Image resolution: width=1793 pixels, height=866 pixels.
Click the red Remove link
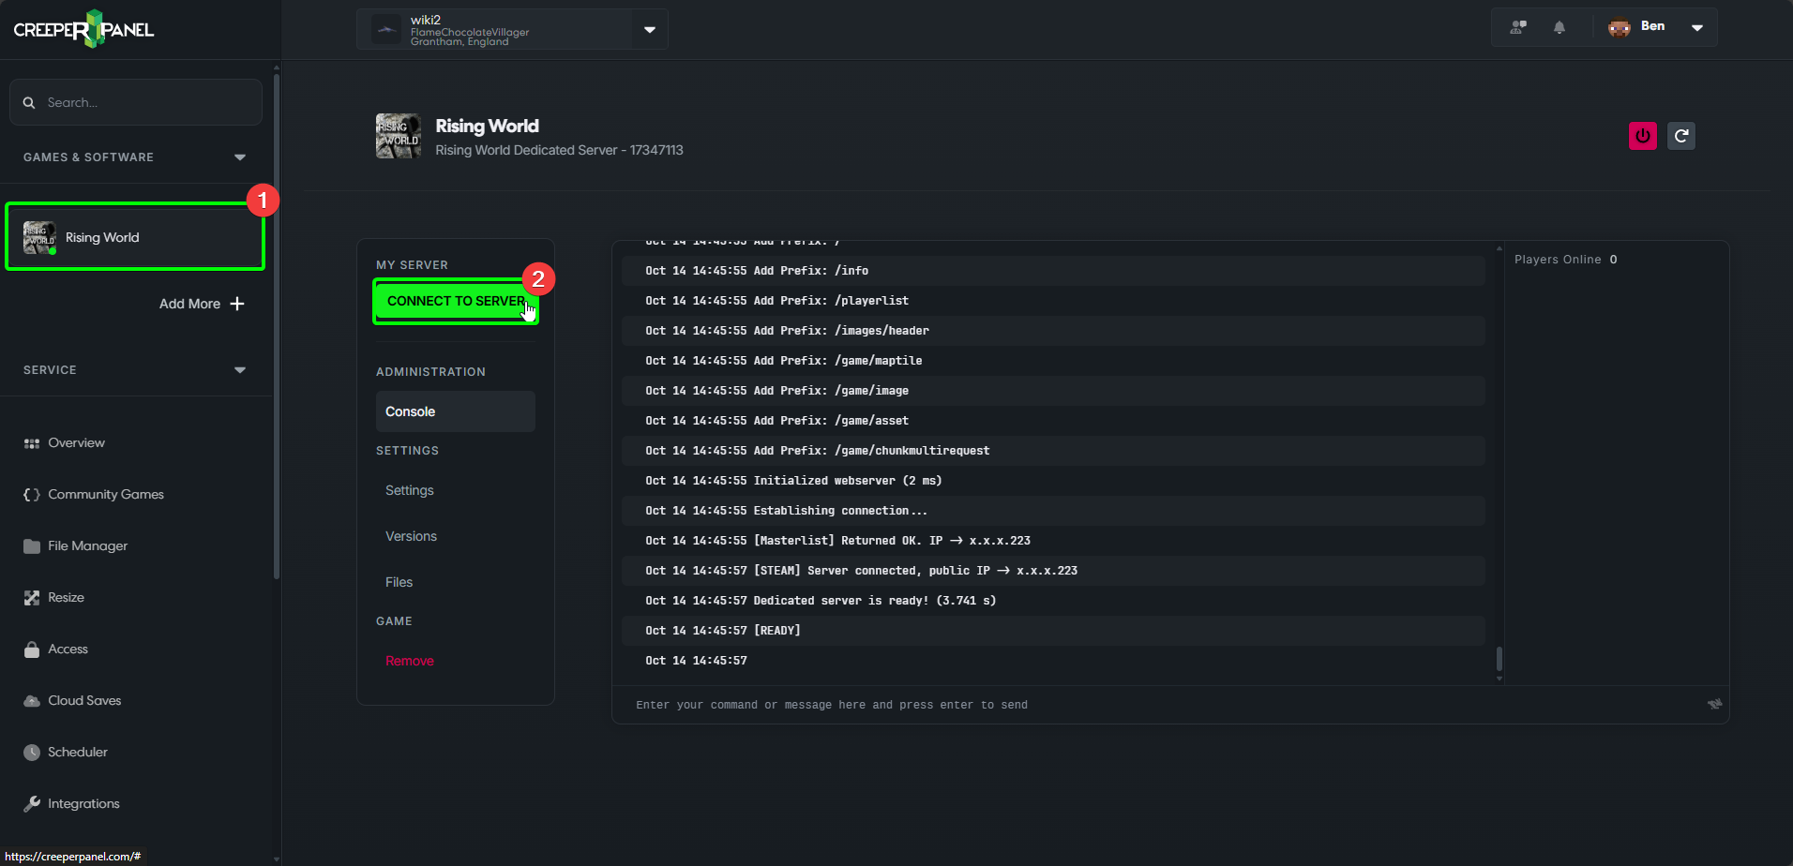410,661
